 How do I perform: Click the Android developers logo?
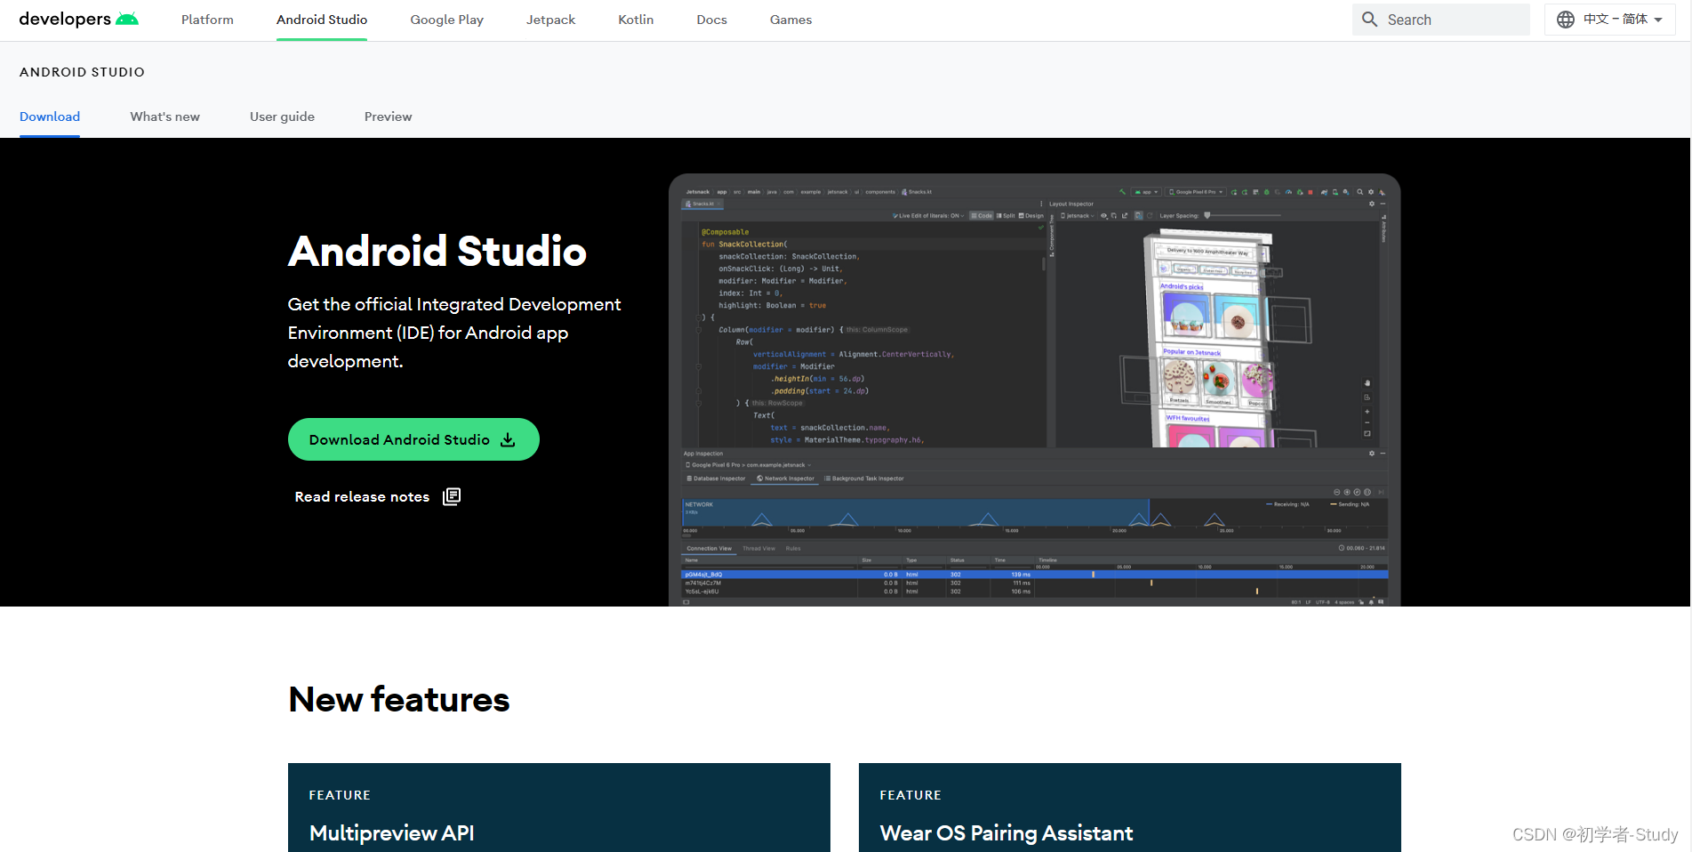[x=78, y=20]
